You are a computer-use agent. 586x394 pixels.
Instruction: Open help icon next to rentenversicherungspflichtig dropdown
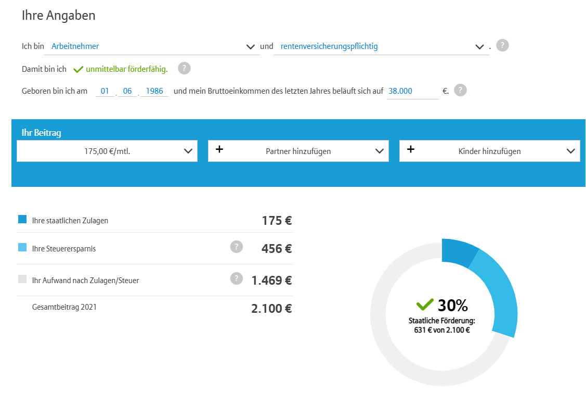click(x=502, y=46)
